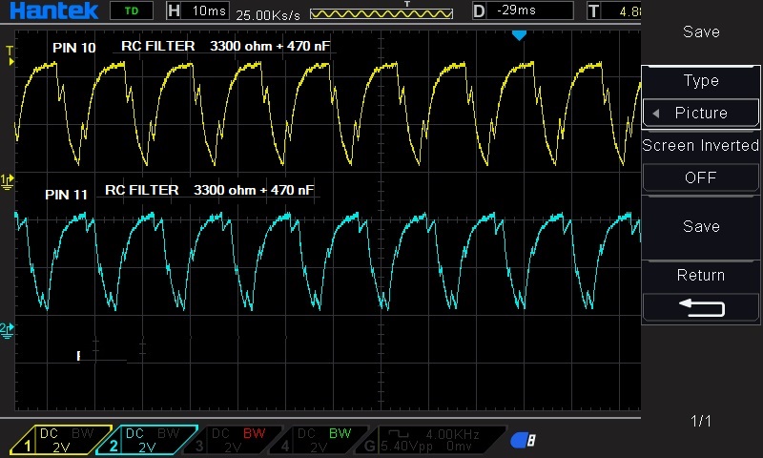This screenshot has height=458, width=763.
Task: Enable channel 4 tab
Action: click(319, 441)
